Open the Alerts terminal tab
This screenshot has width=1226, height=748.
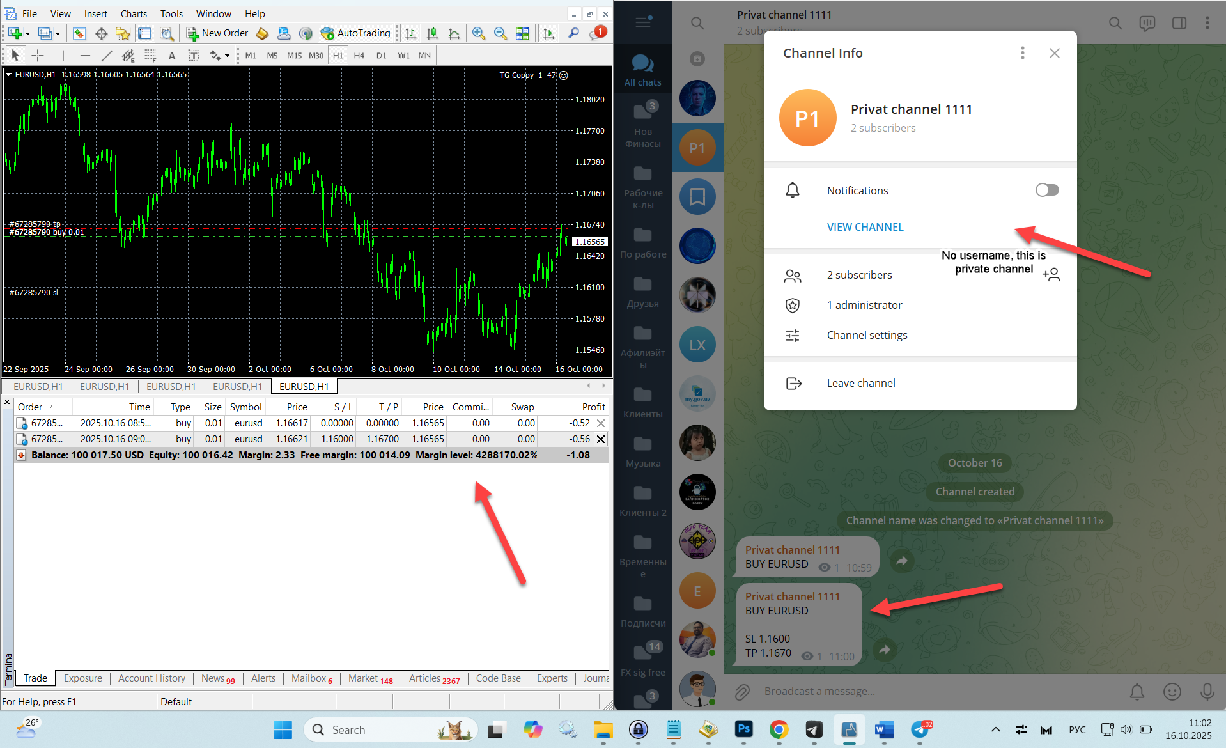click(x=263, y=678)
